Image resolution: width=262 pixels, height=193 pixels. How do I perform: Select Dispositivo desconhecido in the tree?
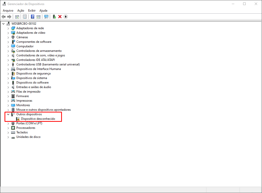[38, 119]
